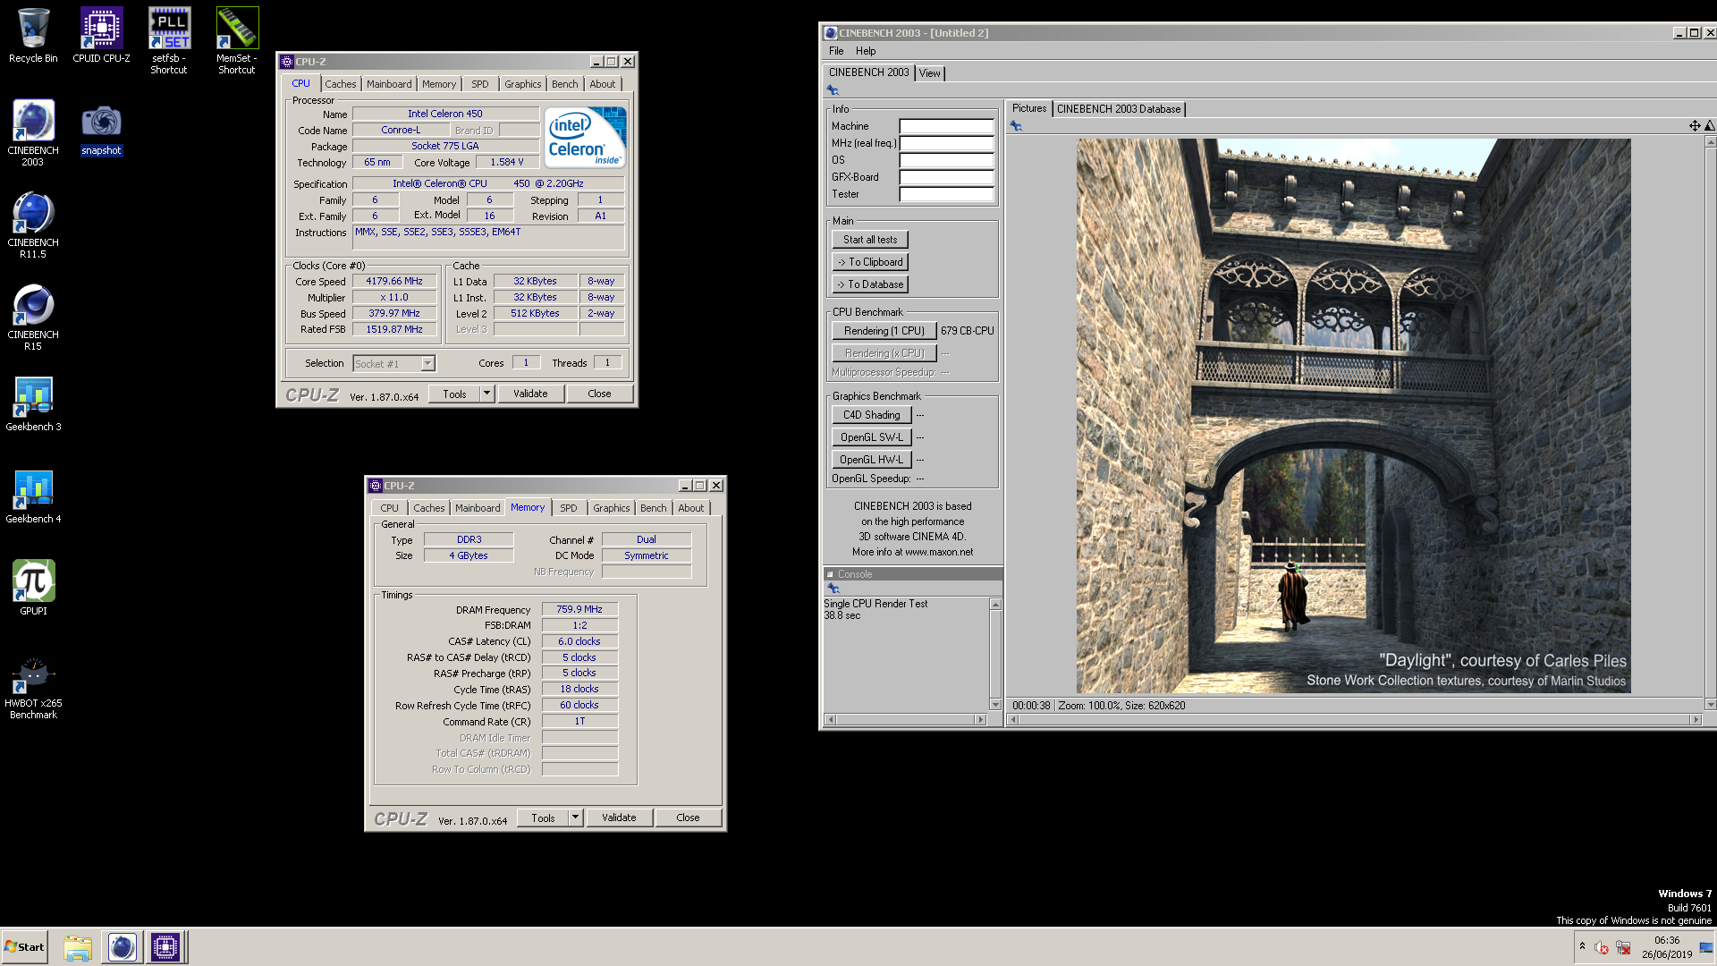Open the Help menu in CINEBENCH

[866, 51]
